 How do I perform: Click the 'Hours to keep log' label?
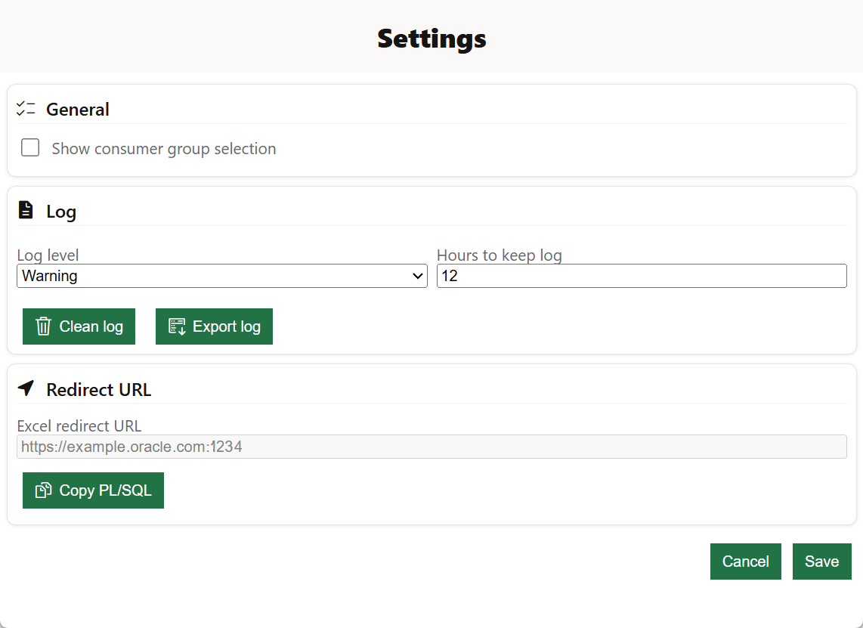(500, 255)
